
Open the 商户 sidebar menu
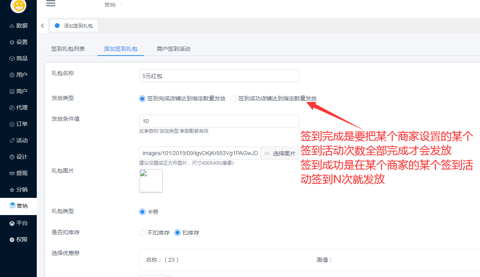18,91
